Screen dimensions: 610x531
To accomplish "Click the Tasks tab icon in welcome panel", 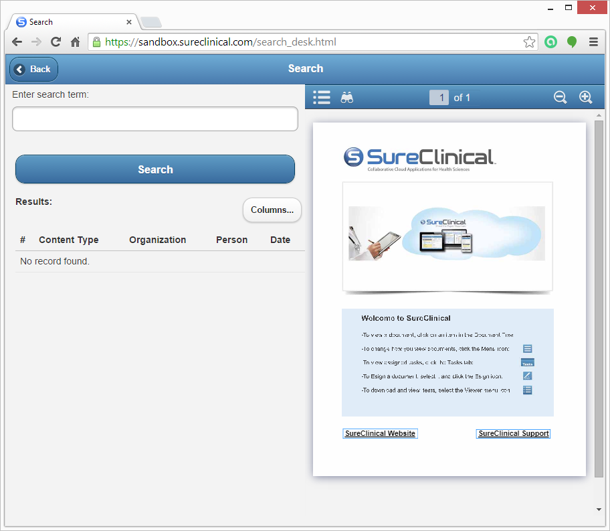I will (528, 363).
